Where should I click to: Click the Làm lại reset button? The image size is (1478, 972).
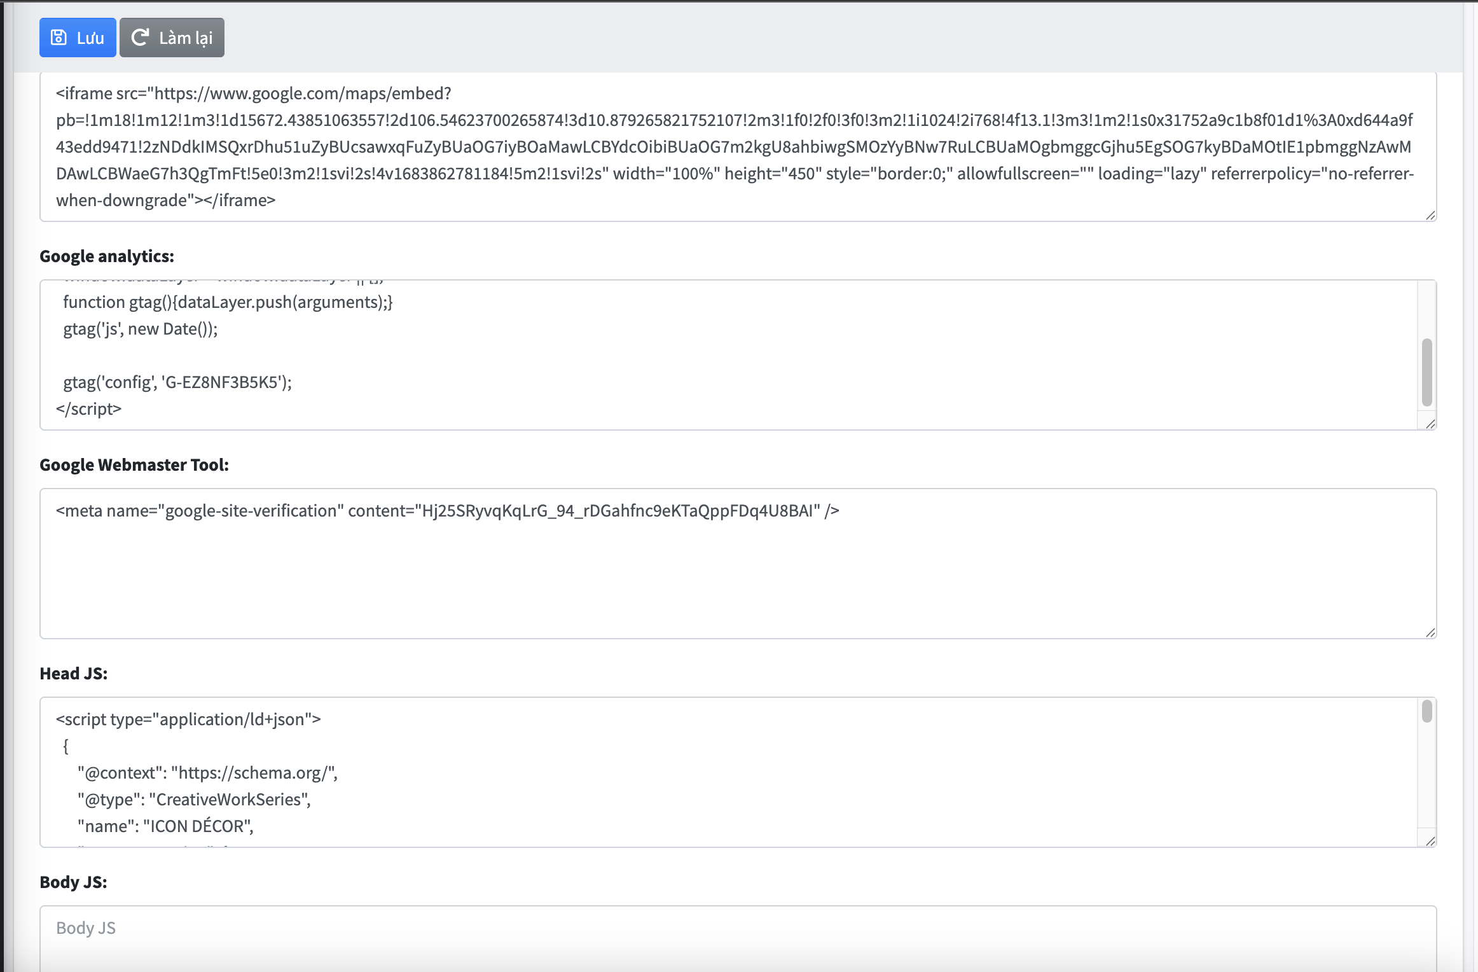[x=172, y=38]
